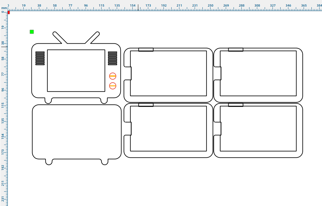Select the top-middle frame's left side notch
The height and width of the screenshot is (206, 322).
[x=128, y=73]
